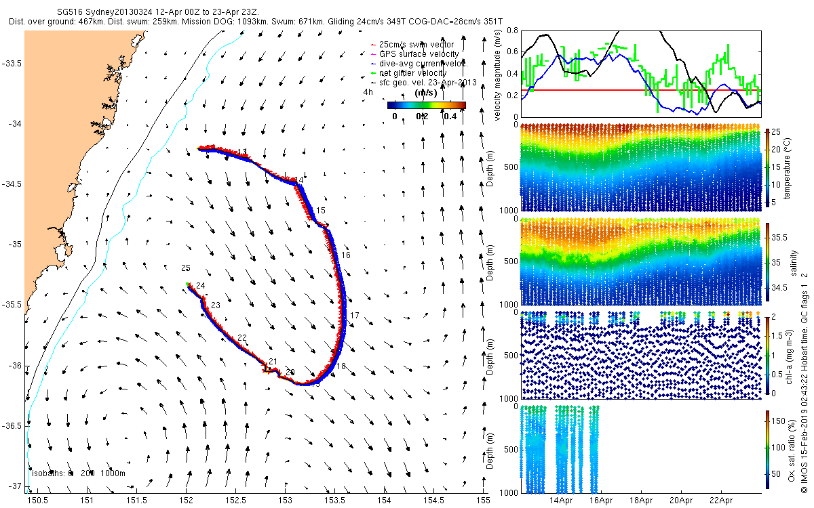Click day marker '18' on glider track
This screenshot has height=508, width=814.
click(x=341, y=366)
